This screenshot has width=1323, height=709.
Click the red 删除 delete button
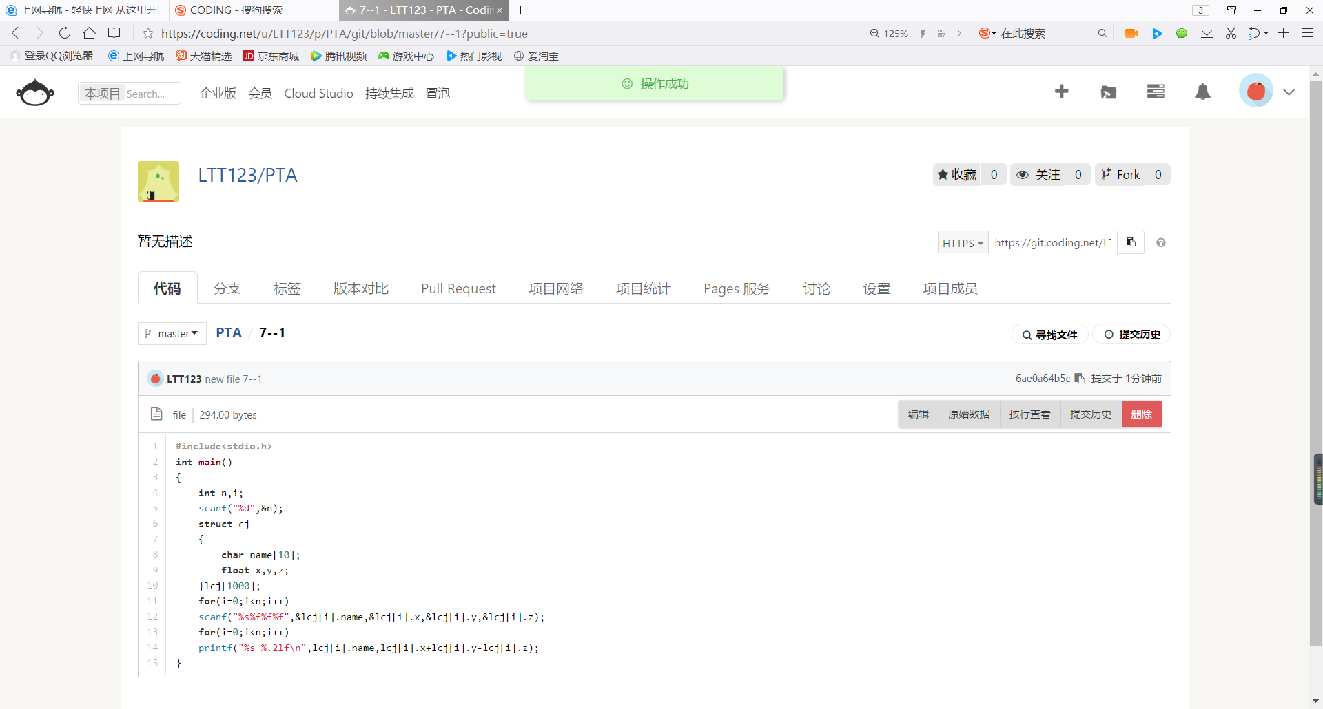[1142, 414]
